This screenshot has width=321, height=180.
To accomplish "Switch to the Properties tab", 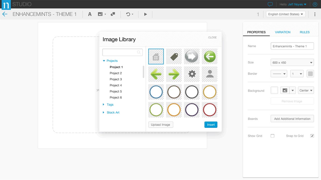I will pos(256,32).
